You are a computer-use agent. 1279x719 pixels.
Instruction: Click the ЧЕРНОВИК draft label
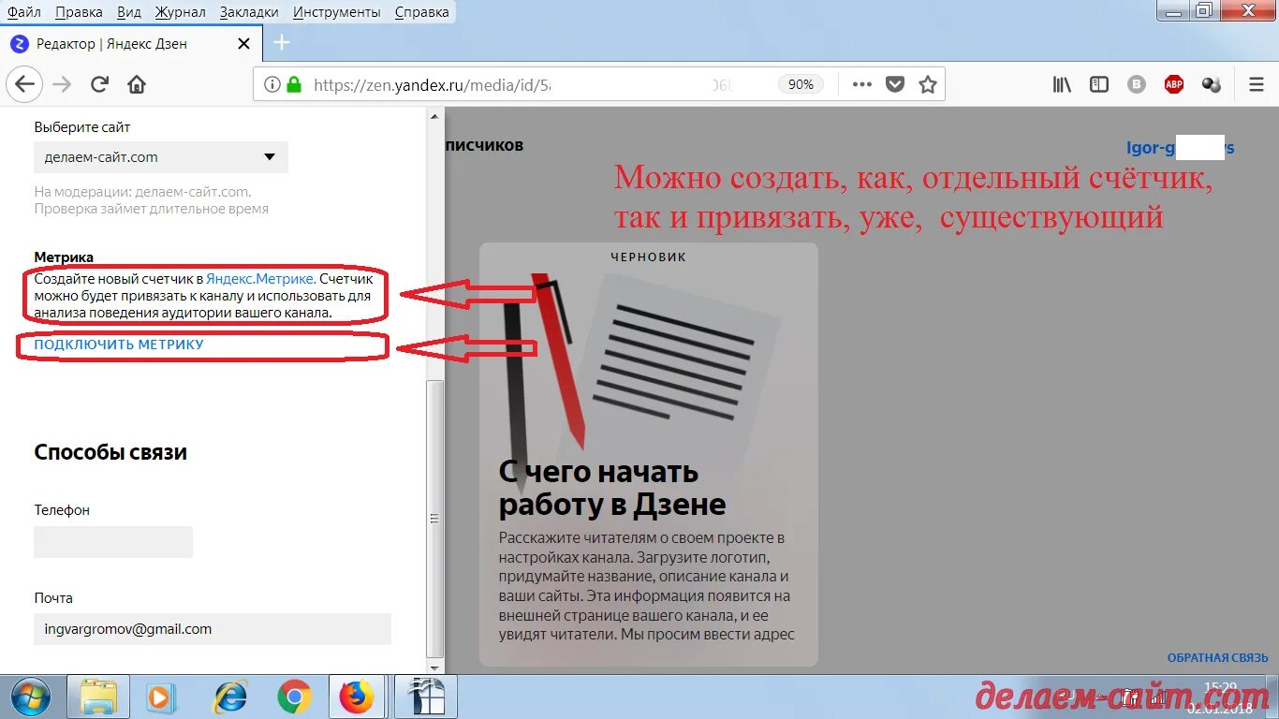click(648, 257)
